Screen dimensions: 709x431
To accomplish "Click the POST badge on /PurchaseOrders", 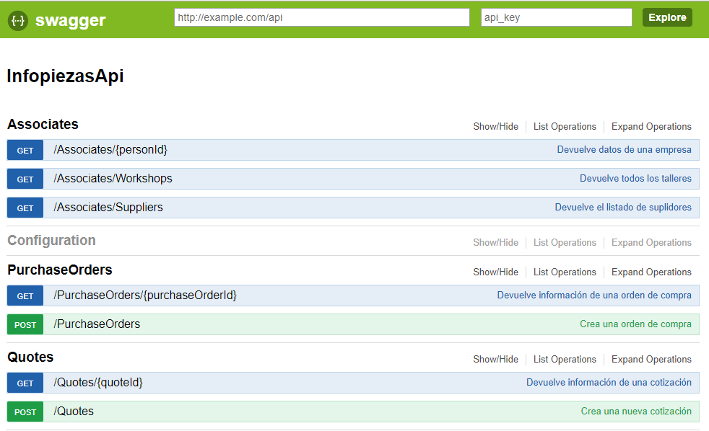I will click(25, 324).
